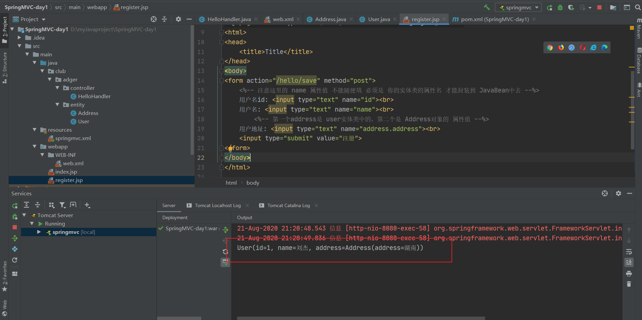Open page in Opera browser icon
Screen dimensions: 642x320
583,48
